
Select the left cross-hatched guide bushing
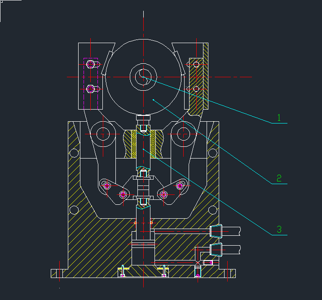pyautogui.click(x=133, y=144)
